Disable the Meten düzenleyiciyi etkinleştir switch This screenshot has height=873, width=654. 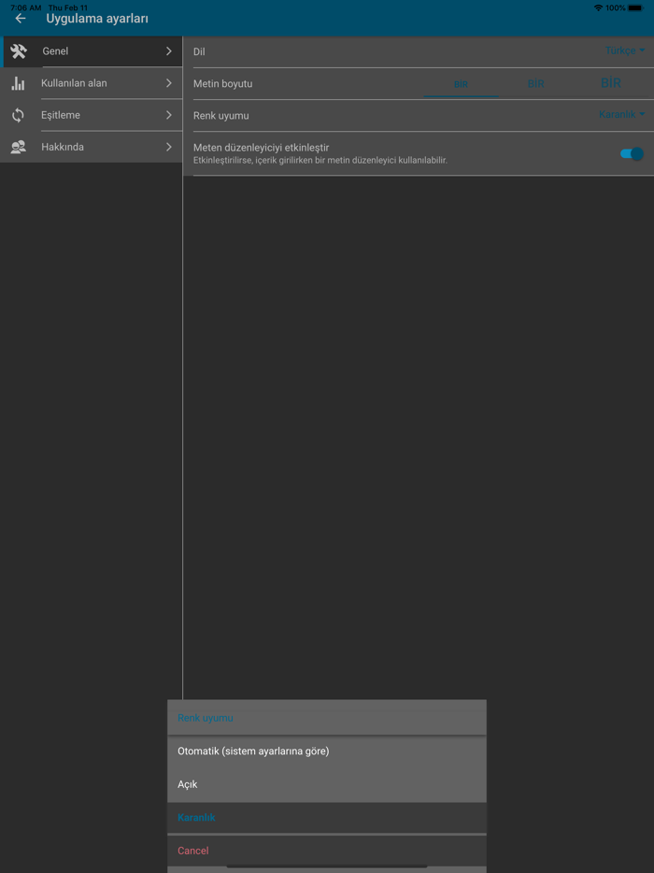pyautogui.click(x=632, y=153)
